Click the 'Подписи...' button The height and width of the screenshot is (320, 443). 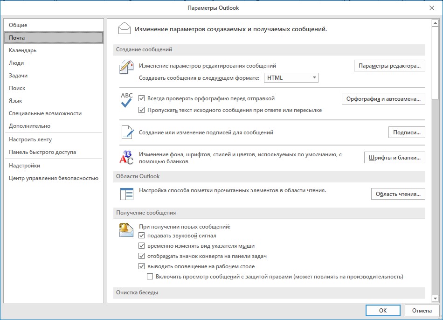pos(407,132)
